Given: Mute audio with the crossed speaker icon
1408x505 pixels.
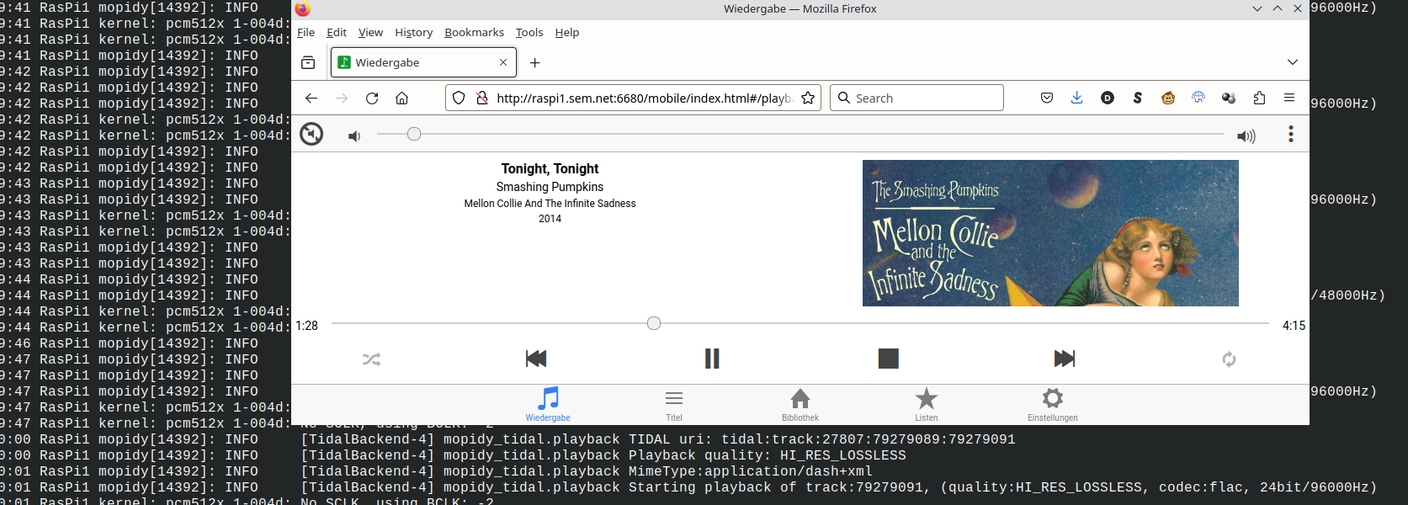Looking at the screenshot, I should [311, 134].
